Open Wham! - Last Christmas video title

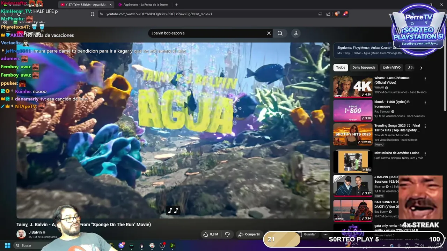pyautogui.click(x=392, y=80)
